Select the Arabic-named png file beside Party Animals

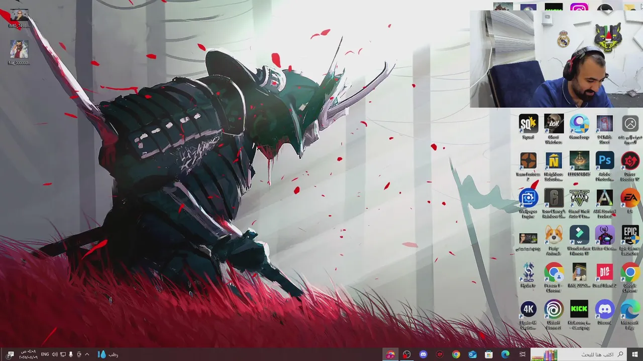point(528,241)
